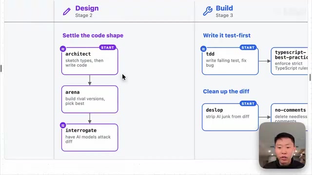Click the 'Clean up the diff' heading
The width and height of the screenshot is (312, 175).
(226, 91)
